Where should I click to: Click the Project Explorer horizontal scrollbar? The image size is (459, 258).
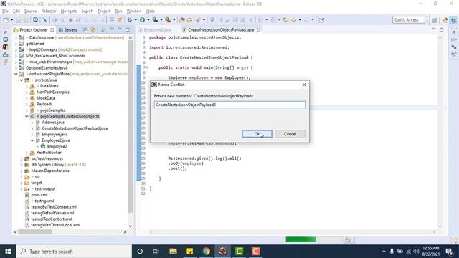coord(35,232)
